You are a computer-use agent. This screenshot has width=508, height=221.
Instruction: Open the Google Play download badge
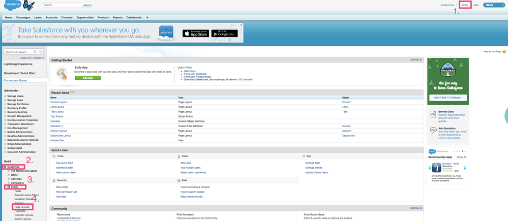coord(224,34)
